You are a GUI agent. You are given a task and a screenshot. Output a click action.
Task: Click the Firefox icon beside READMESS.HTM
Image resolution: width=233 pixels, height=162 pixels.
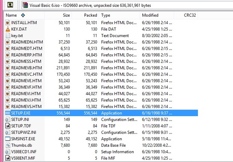pos(7,61)
